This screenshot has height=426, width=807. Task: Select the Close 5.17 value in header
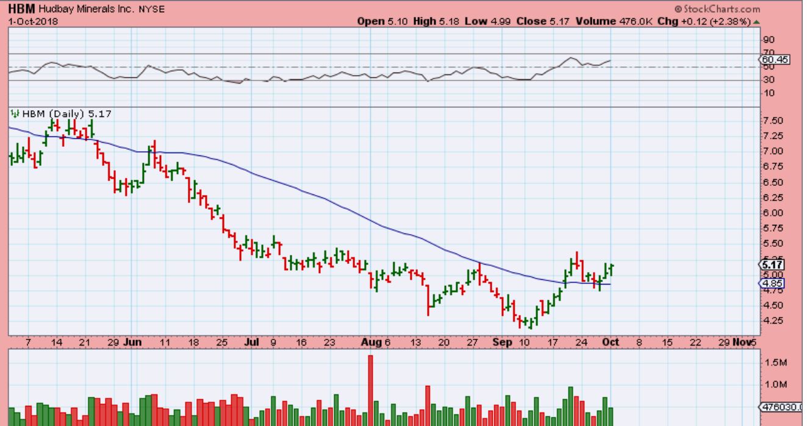click(543, 21)
